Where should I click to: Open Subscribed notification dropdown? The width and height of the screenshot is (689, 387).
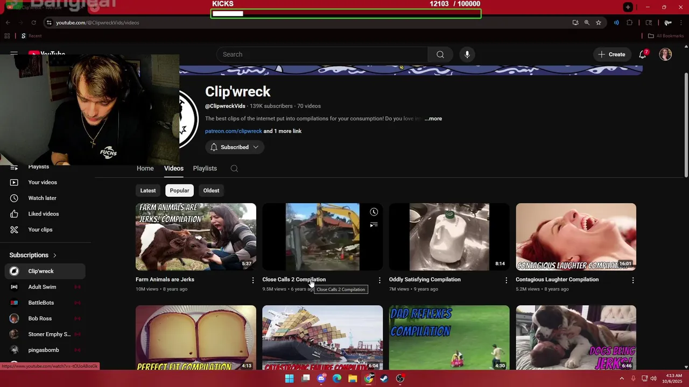point(234,147)
